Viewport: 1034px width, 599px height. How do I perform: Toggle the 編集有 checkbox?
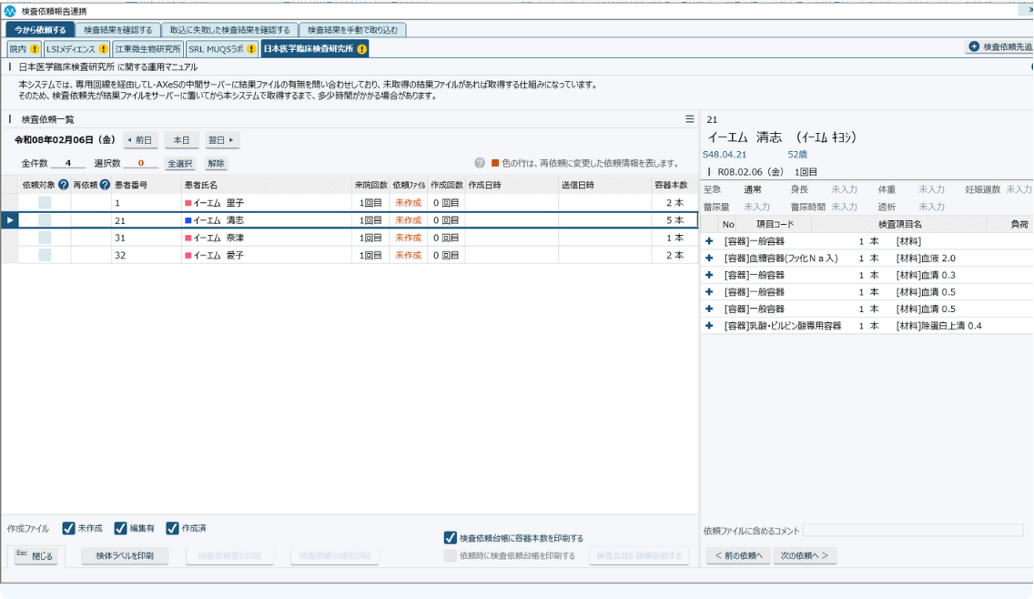click(120, 529)
